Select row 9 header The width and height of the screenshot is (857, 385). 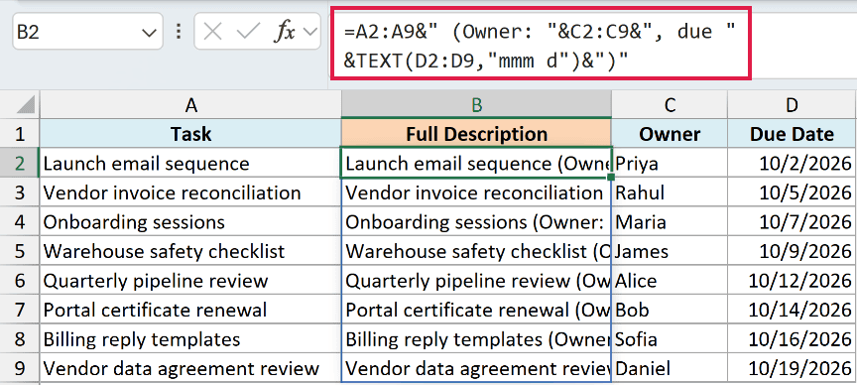20,368
